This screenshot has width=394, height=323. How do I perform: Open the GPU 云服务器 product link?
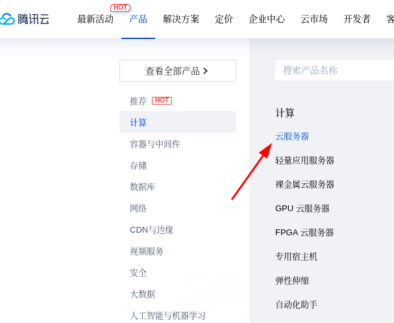click(x=302, y=208)
